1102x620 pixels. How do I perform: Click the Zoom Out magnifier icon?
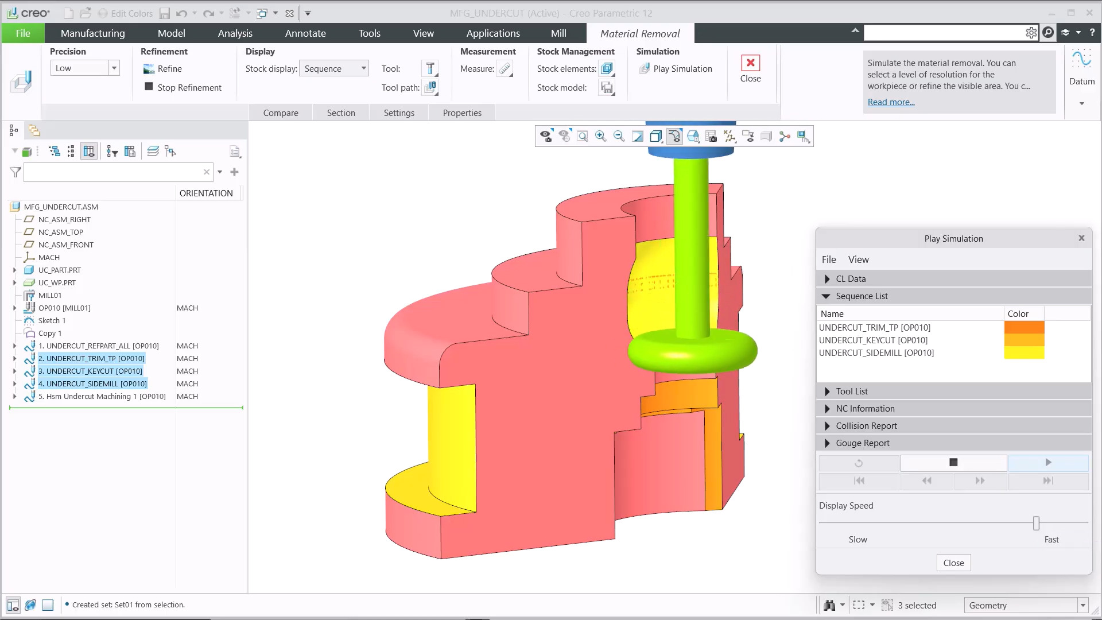(x=619, y=136)
